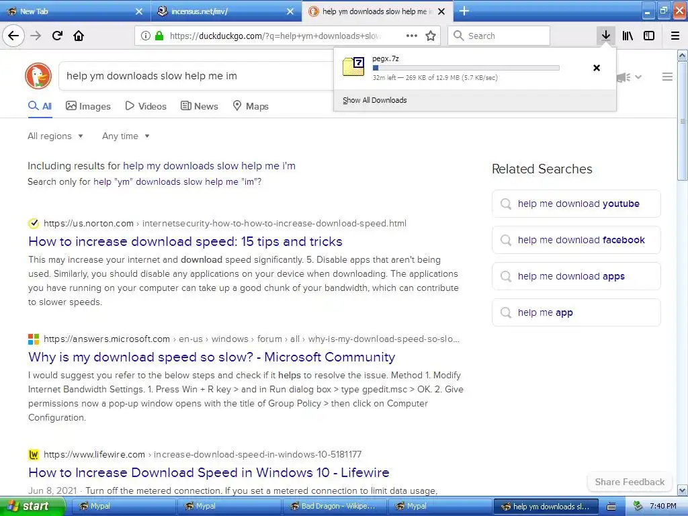Image resolution: width=688 pixels, height=516 pixels.
Task: Reload the current page
Action: [57, 36]
